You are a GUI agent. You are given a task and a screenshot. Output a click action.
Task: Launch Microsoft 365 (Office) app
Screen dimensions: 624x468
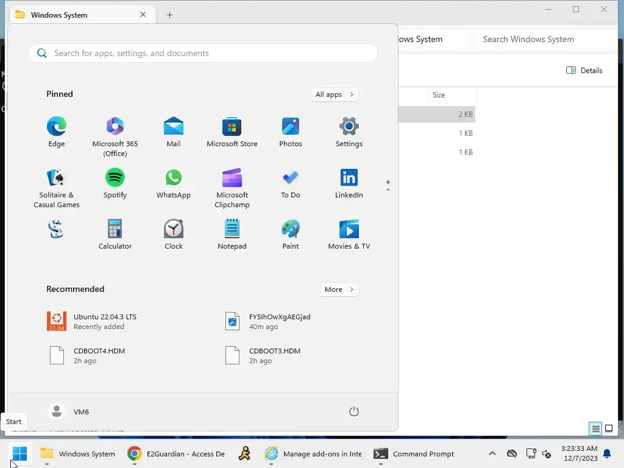pos(115,137)
